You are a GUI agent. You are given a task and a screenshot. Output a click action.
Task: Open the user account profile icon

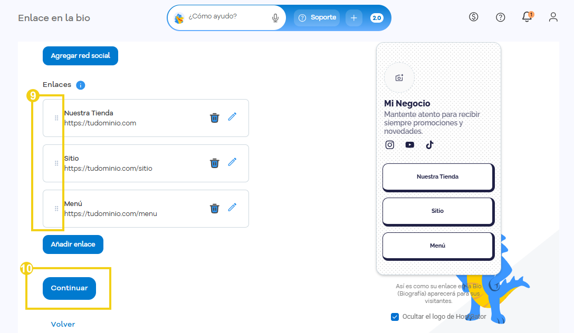[x=553, y=17]
